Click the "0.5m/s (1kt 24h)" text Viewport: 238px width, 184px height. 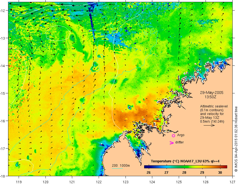click(212, 121)
